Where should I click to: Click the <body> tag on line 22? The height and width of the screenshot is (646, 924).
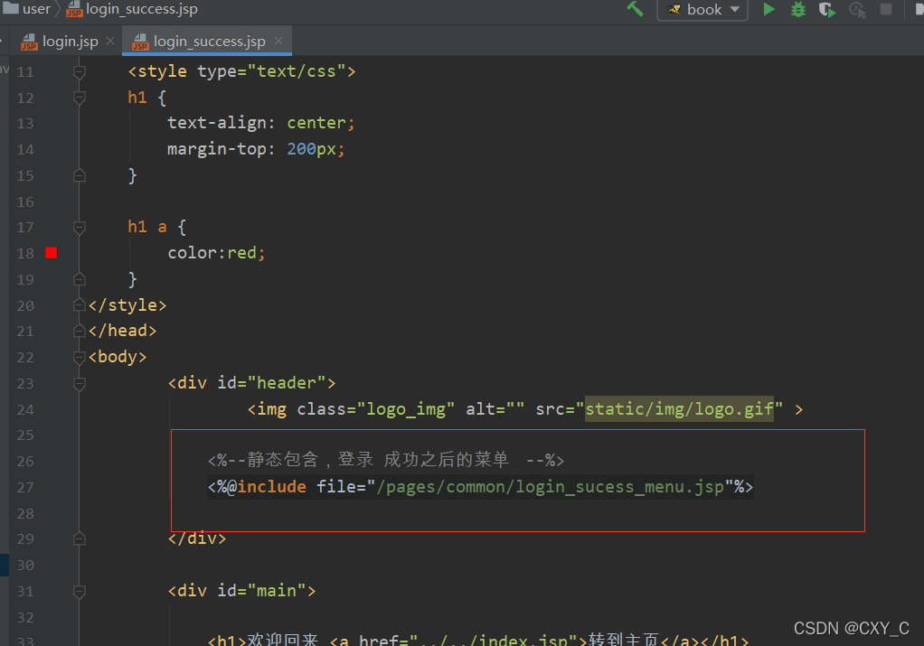(118, 357)
